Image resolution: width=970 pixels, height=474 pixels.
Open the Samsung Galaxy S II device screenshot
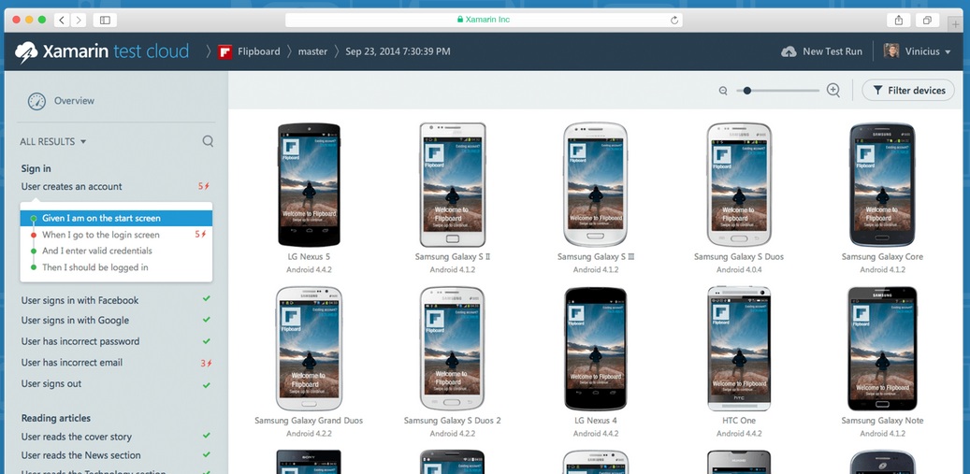(452, 184)
